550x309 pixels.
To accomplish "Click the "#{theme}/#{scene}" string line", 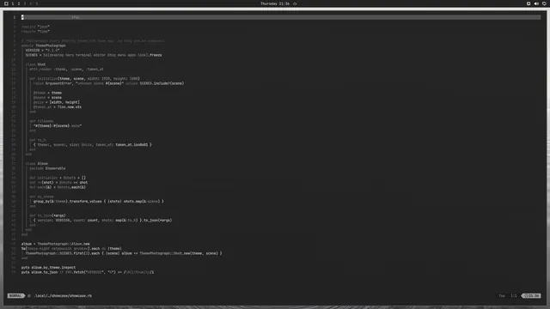I will coord(58,126).
